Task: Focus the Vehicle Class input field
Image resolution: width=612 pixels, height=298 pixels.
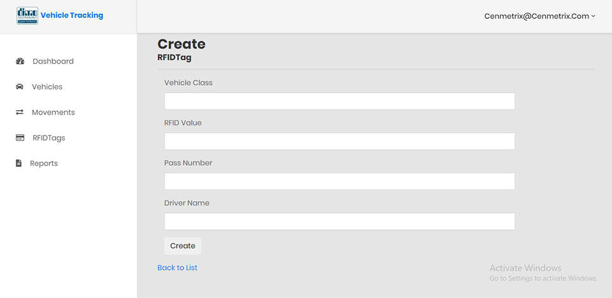Action: coord(339,101)
